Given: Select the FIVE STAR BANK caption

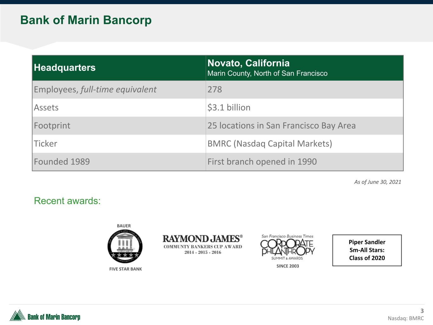Looking at the screenshot, I should tap(125, 269).
